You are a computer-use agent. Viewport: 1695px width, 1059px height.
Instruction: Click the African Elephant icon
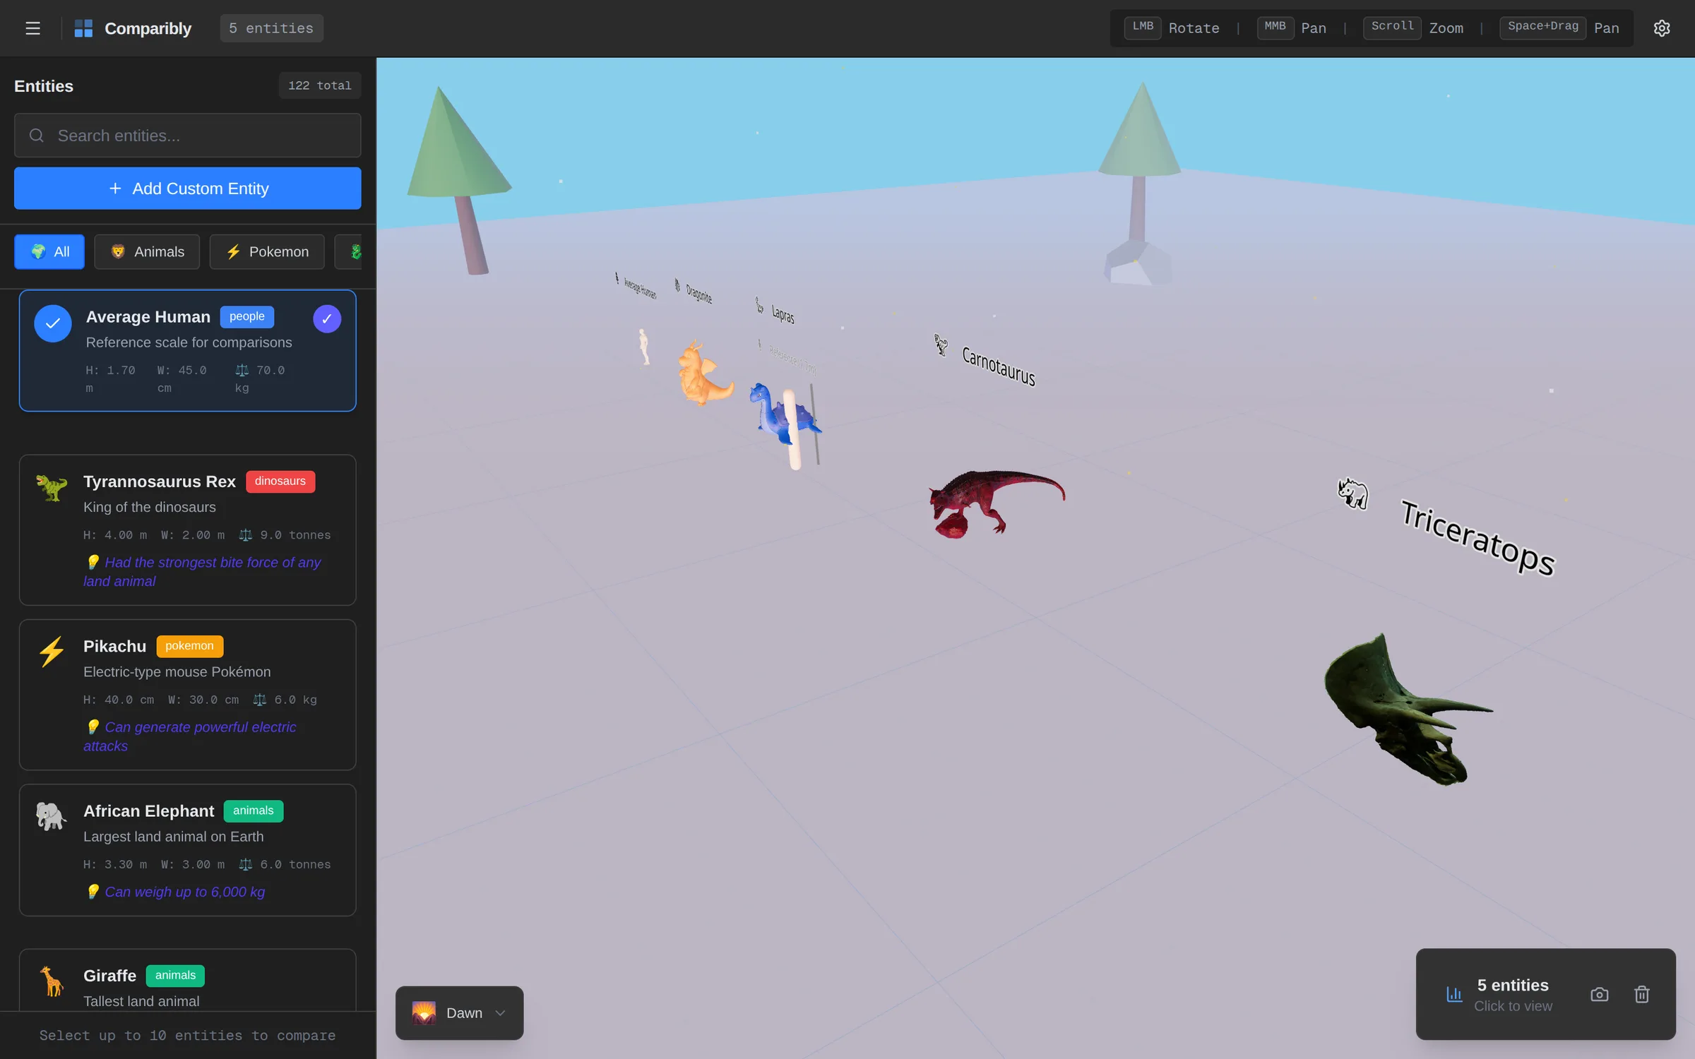(x=51, y=816)
